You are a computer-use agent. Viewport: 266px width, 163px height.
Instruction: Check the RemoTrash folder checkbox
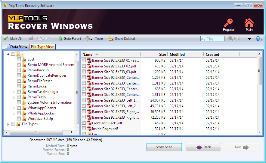[19, 97]
